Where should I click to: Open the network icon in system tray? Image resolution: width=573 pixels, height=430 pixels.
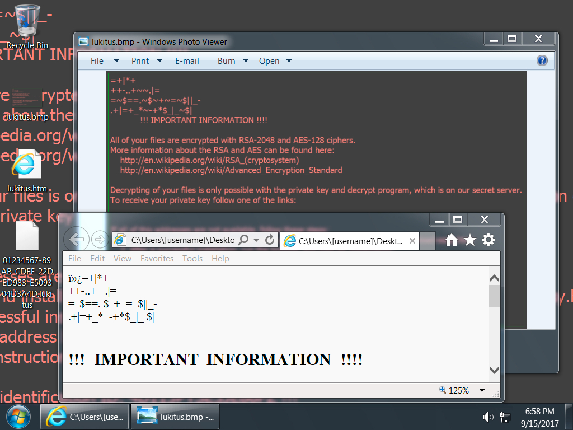pyautogui.click(x=505, y=417)
